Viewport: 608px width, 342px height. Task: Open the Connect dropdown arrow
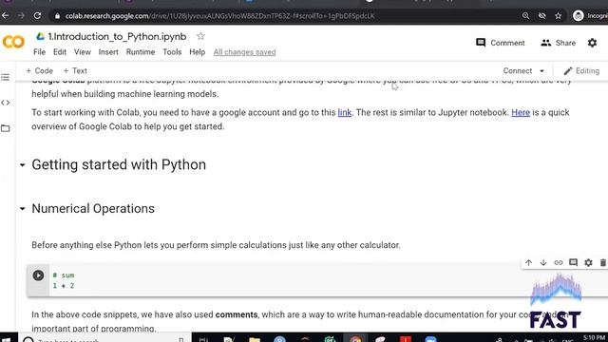541,71
